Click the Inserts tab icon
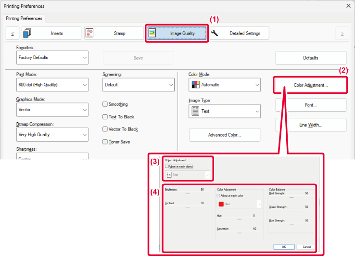This screenshot has width=355, height=258. 27,33
